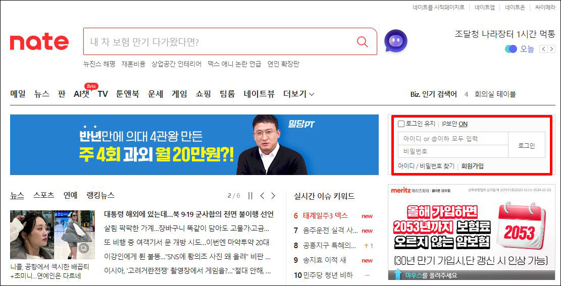Open headline 대통령 해외에 있는데

click(x=188, y=214)
